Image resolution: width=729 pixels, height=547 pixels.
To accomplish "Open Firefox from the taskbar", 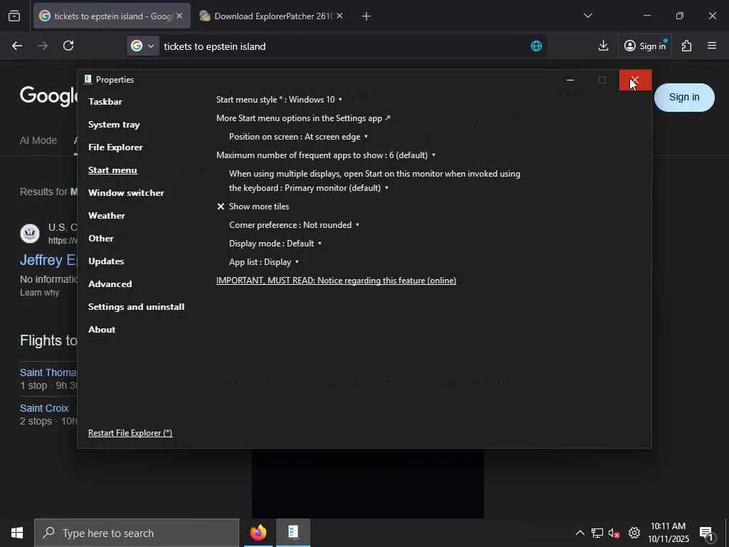I will point(258,533).
